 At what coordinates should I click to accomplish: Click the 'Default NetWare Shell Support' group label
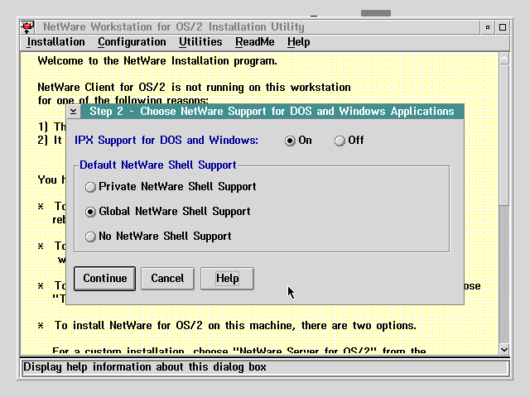click(158, 165)
